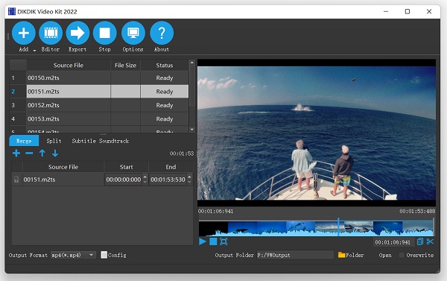This screenshot has width=447, height=281.
Task: Click the Start column header in merge list
Action: (127, 167)
